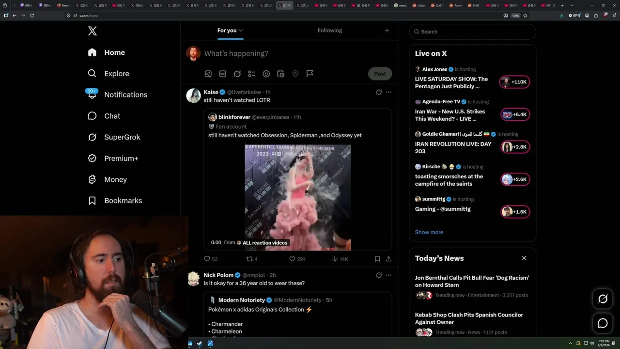Open Jon Bernthal Pit Bull news story
This screenshot has height=349, width=620.
(x=472, y=286)
